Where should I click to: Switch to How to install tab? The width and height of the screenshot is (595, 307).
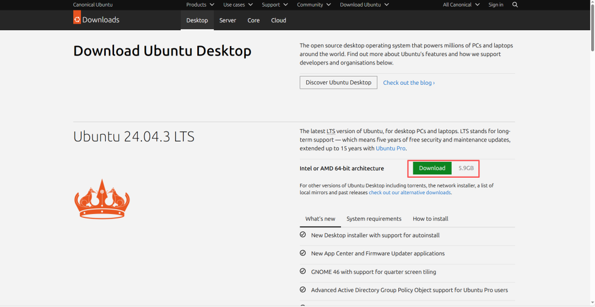[430, 219]
